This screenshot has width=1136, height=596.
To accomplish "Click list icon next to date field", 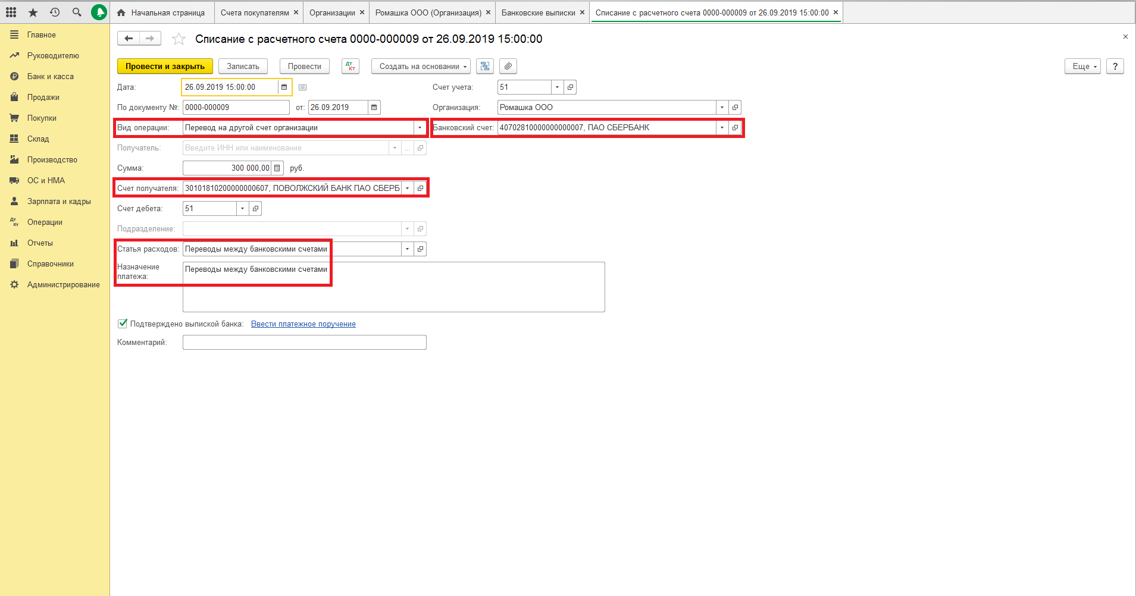I will click(302, 87).
